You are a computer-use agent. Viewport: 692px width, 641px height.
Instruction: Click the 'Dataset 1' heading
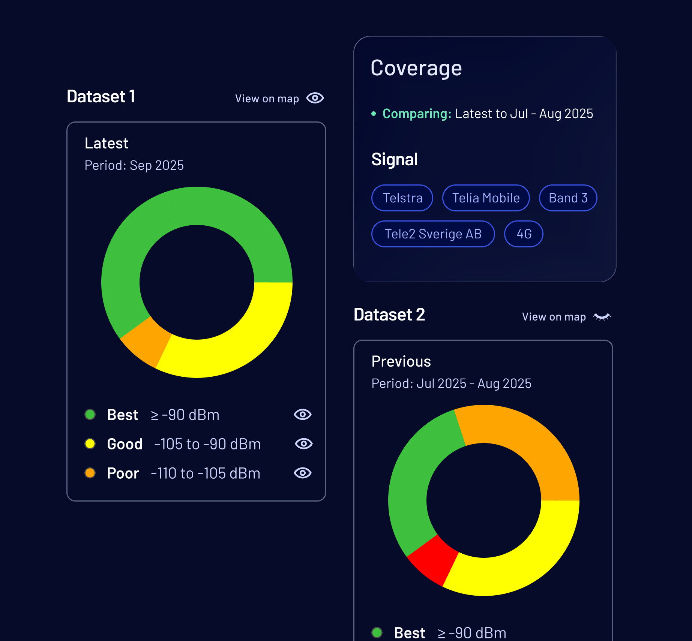click(101, 96)
